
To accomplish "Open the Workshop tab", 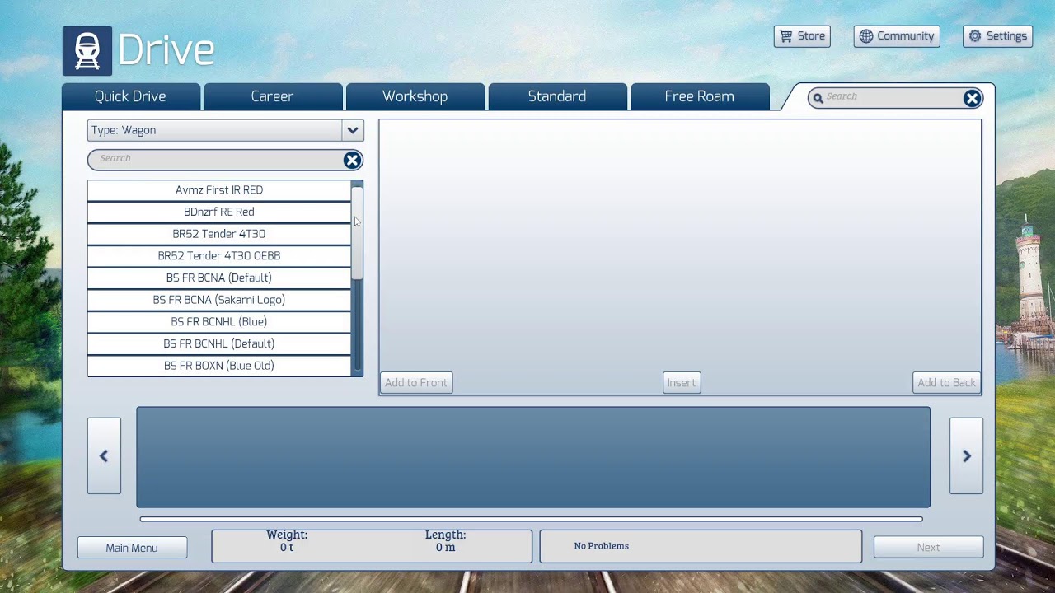I will [415, 96].
